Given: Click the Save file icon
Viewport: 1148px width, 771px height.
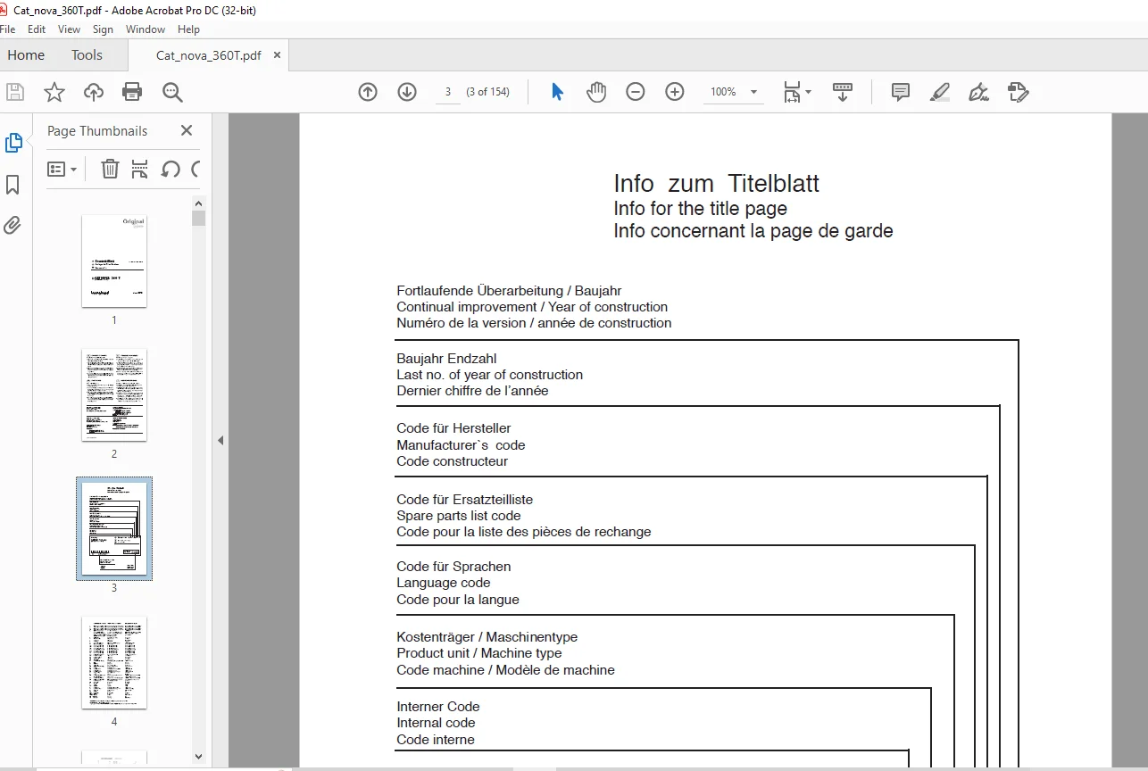Looking at the screenshot, I should (x=14, y=92).
